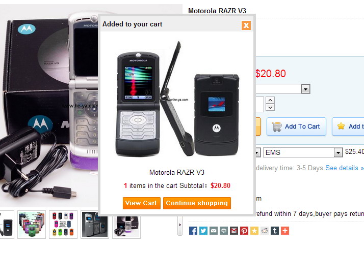Click the print icon
364x253 pixels.
224,231
